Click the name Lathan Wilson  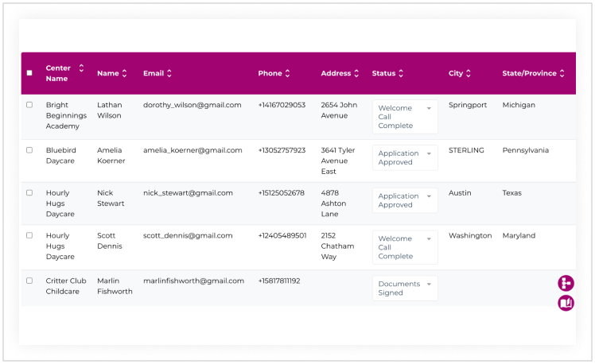[109, 110]
